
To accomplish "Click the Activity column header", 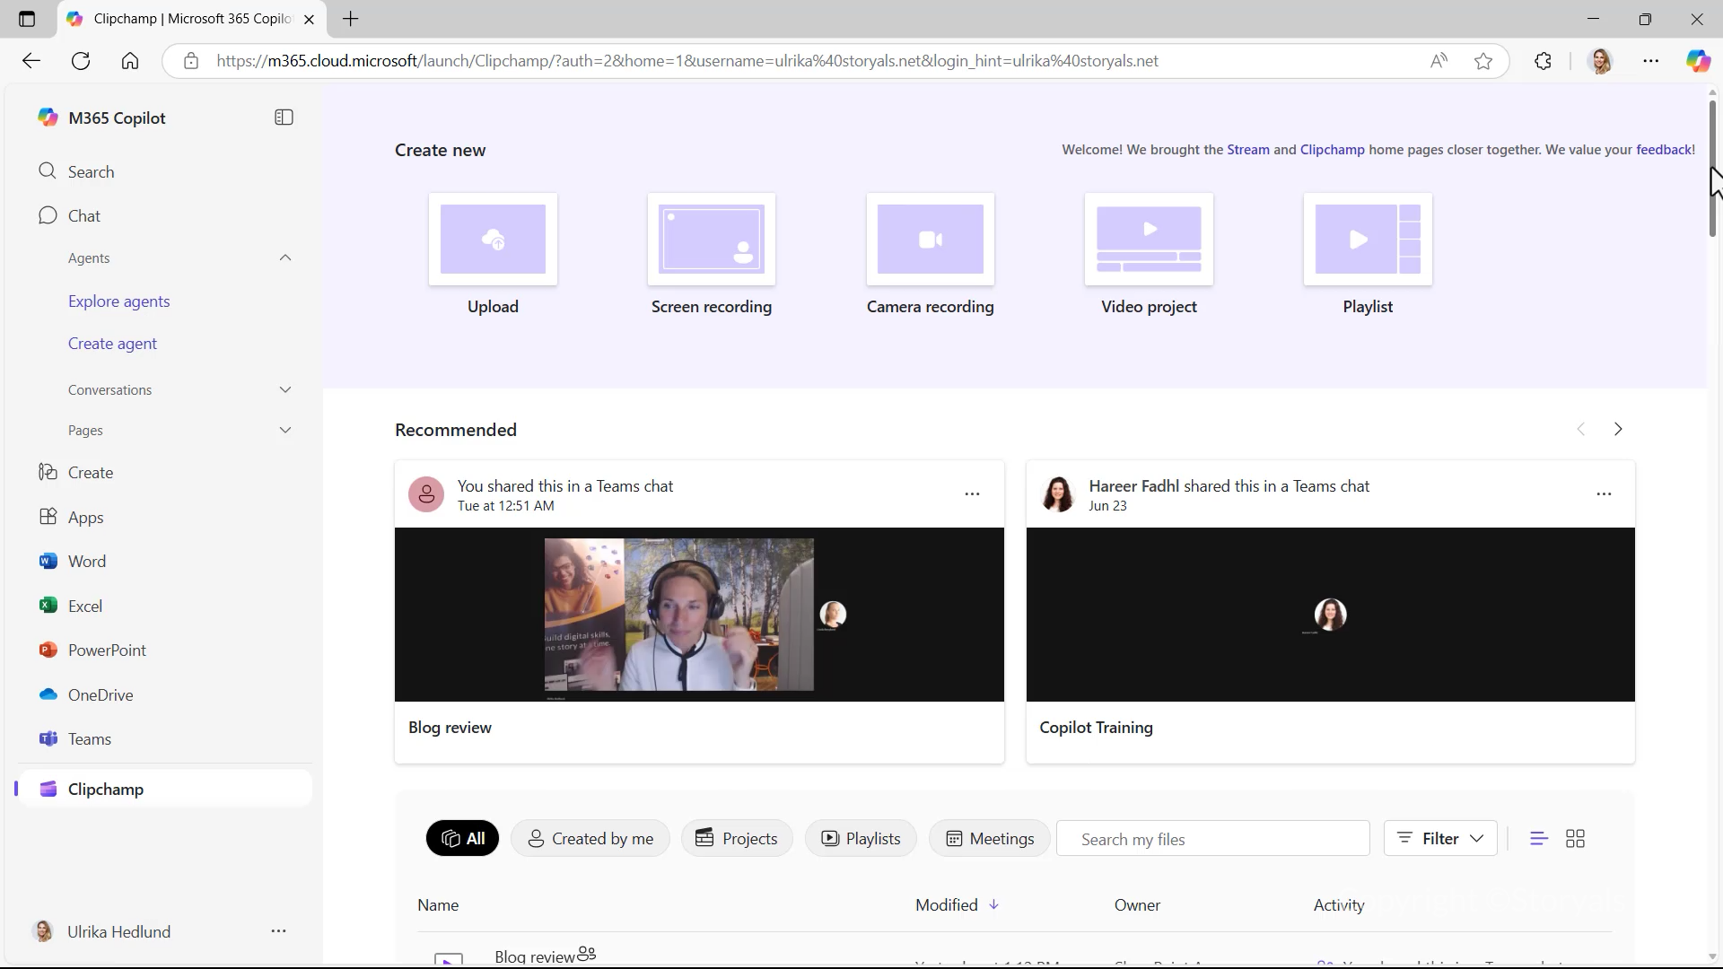I will click(1339, 904).
